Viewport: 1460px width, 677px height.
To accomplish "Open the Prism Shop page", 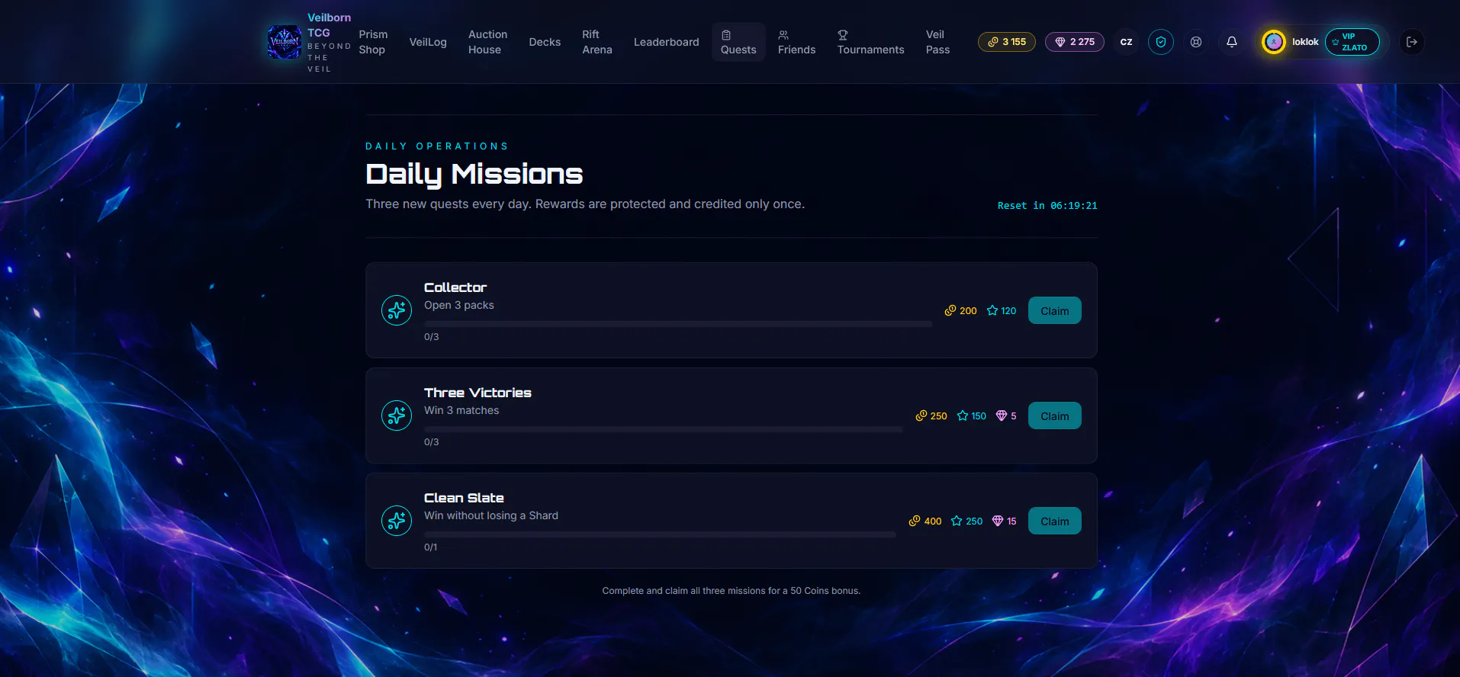I will [x=373, y=42].
